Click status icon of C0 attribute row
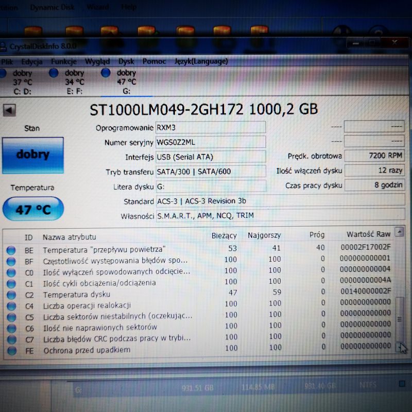 tap(11, 273)
